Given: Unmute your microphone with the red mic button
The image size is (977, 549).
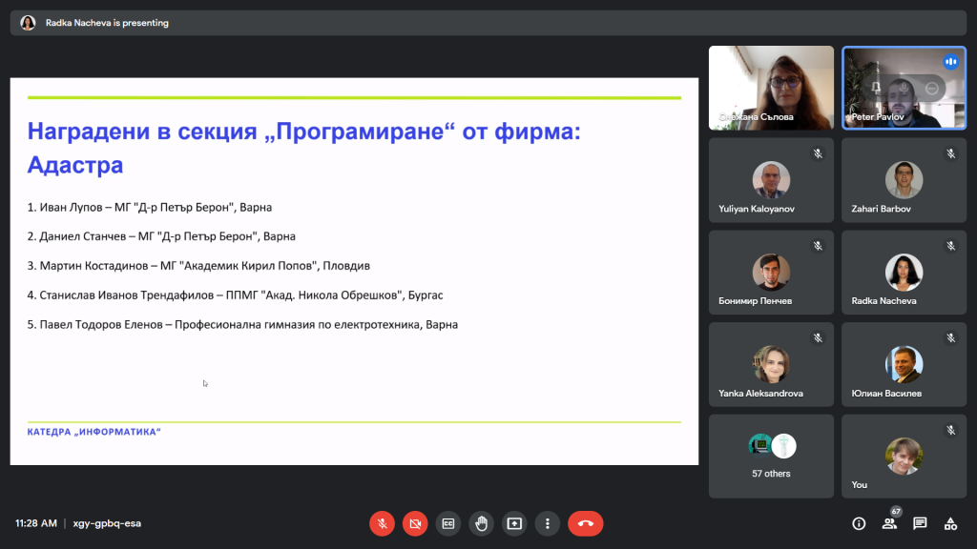Looking at the screenshot, I should [382, 523].
